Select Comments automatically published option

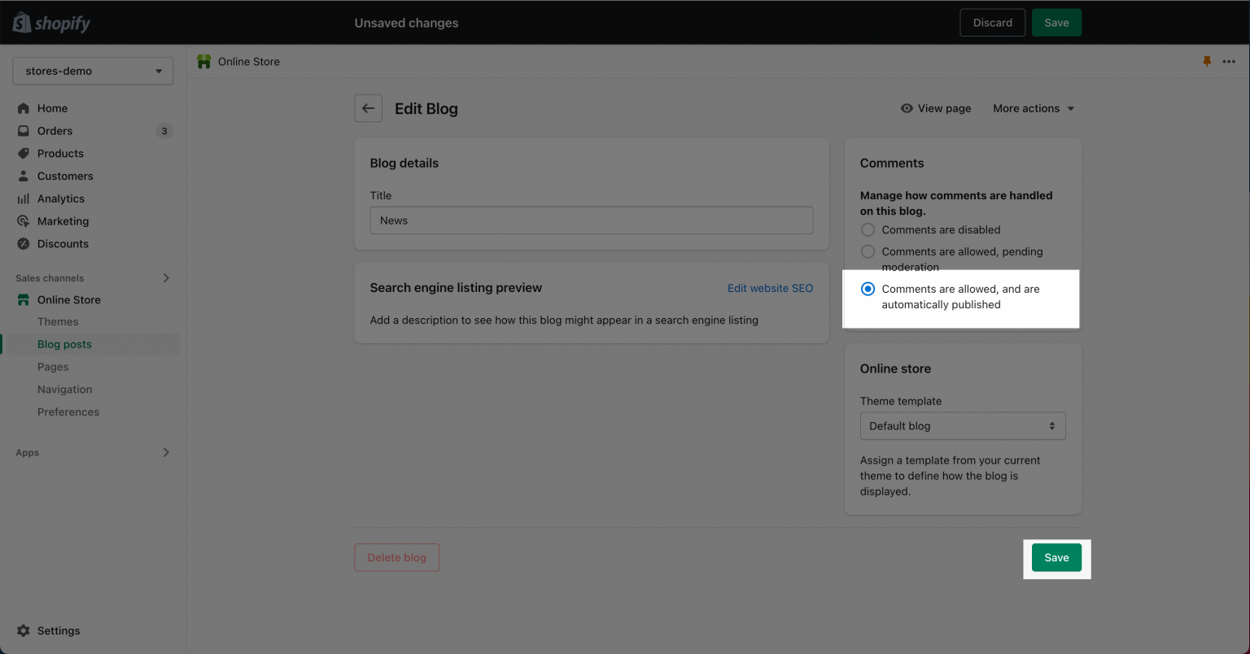868,290
